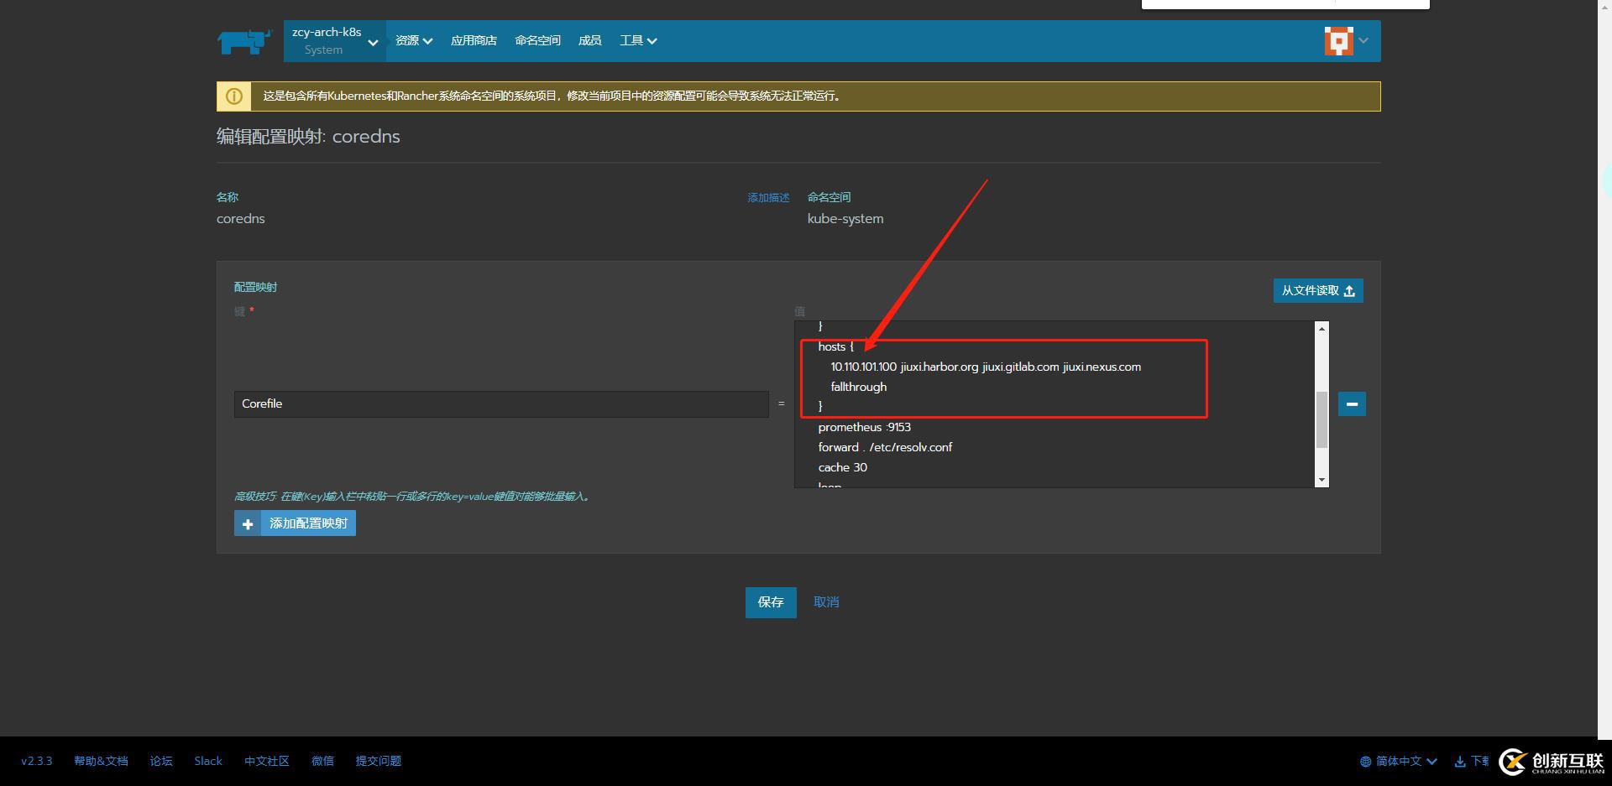Click the warning info icon in banner

point(234,96)
